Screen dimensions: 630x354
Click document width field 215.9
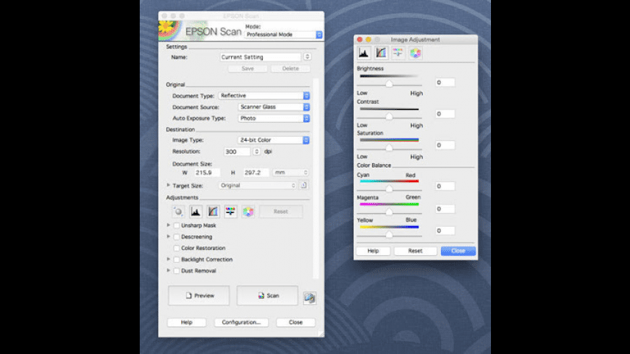pyautogui.click(x=207, y=173)
